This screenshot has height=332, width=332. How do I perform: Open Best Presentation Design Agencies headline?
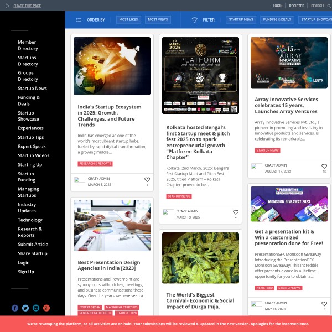(x=109, y=265)
